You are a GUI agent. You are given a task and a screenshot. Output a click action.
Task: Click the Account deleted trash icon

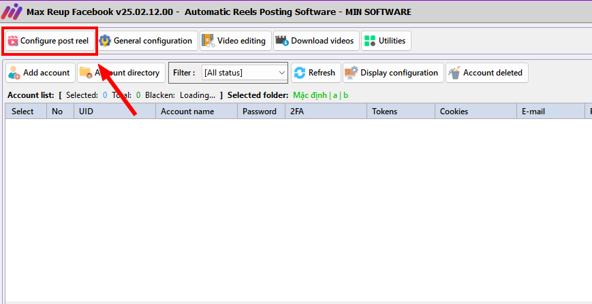click(454, 73)
